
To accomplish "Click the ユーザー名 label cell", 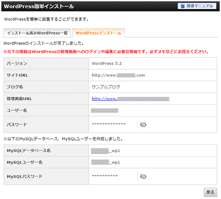I will (x=46, y=111).
